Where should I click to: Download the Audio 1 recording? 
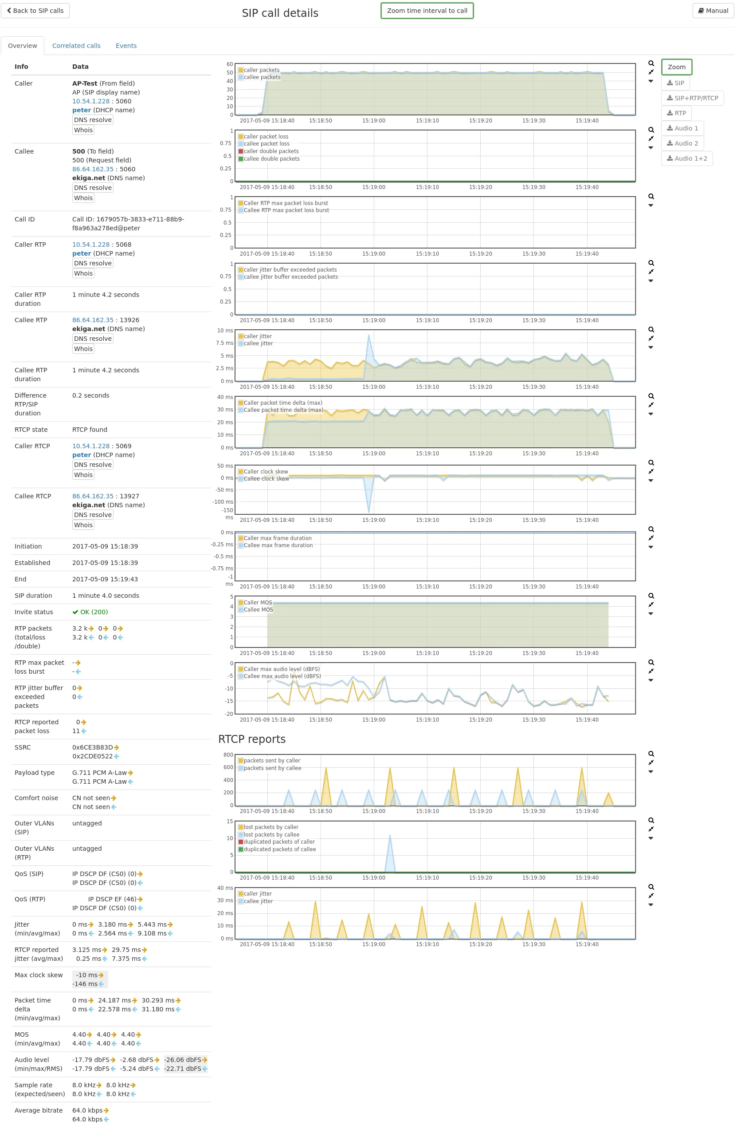[682, 129]
